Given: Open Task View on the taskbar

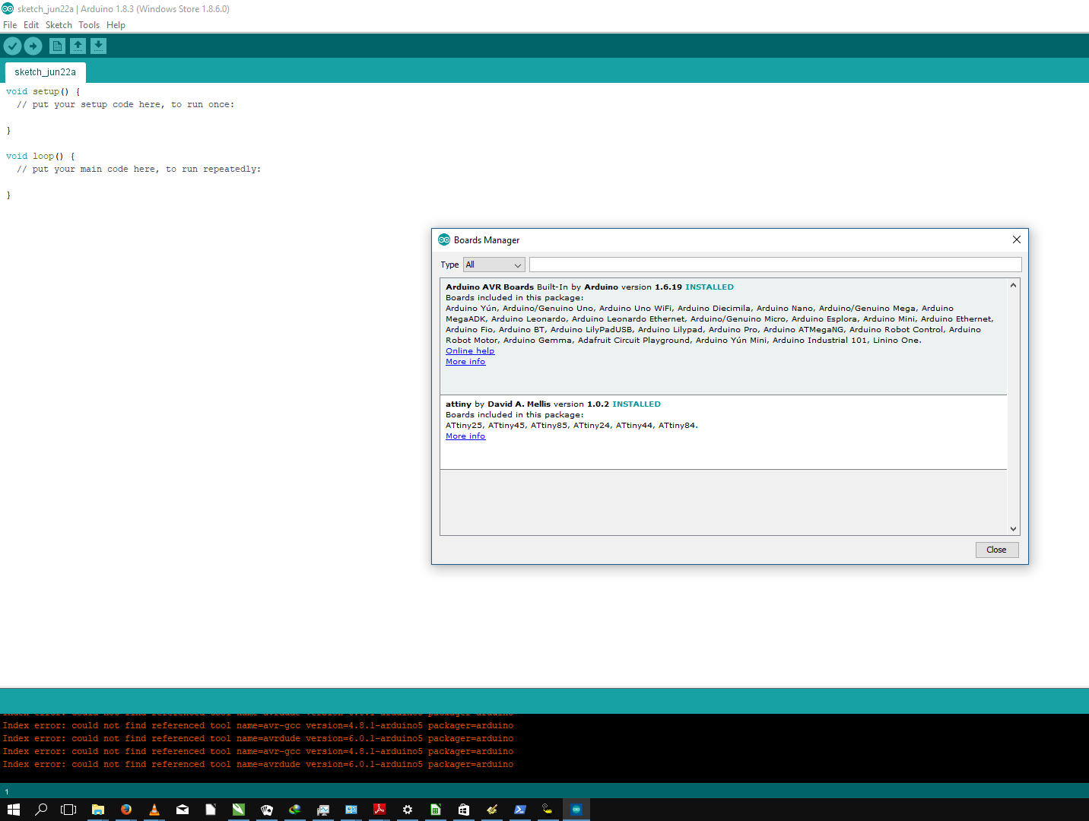Looking at the screenshot, I should tap(69, 810).
